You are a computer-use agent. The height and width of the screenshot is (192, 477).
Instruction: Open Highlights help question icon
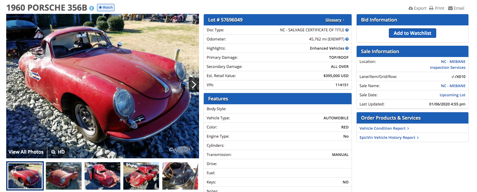[347, 48]
